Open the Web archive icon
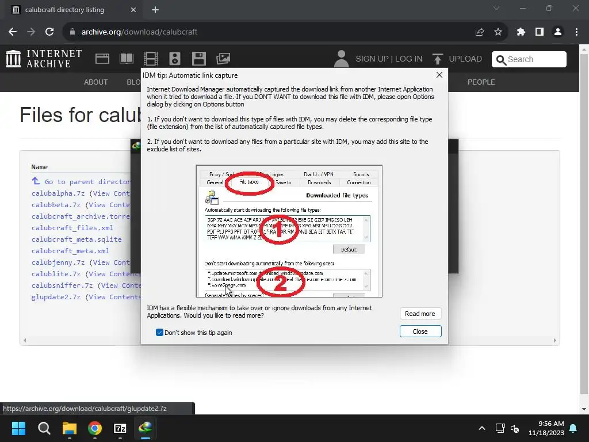The height and width of the screenshot is (442, 589). pos(102,59)
